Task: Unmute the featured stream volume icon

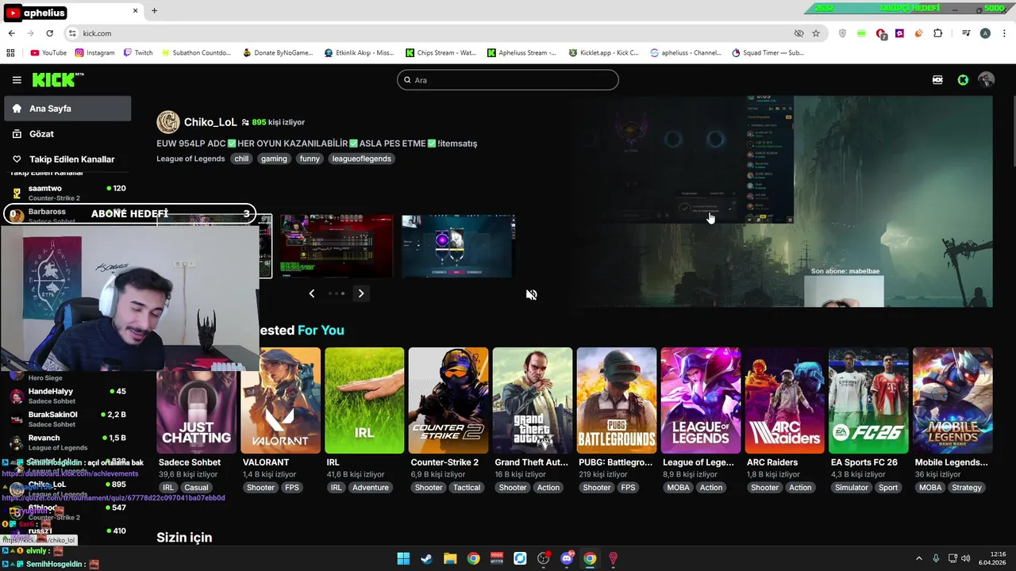Action: [532, 294]
